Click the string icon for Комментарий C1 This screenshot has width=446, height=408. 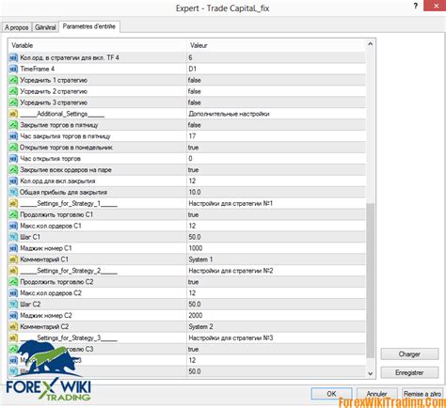[x=13, y=259]
